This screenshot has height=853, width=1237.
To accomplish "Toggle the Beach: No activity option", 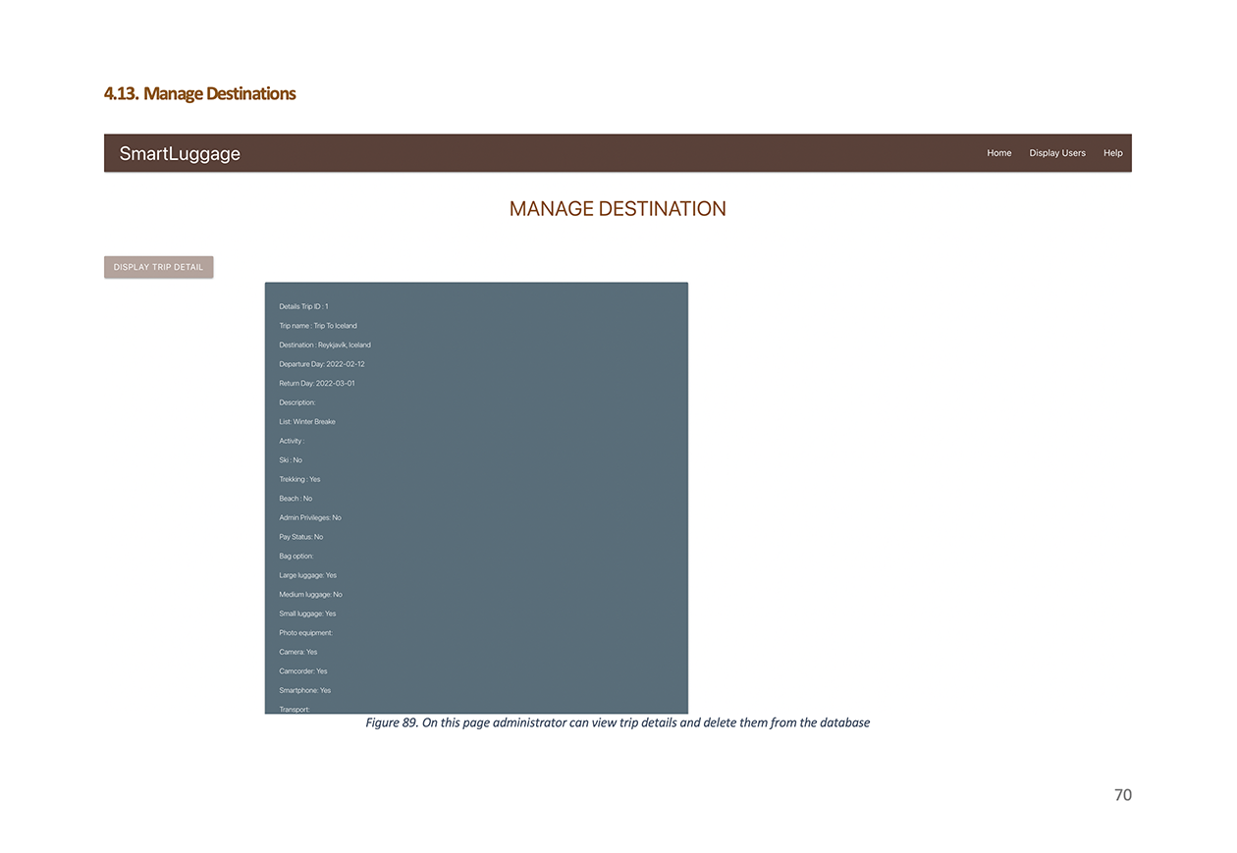I will pos(296,498).
